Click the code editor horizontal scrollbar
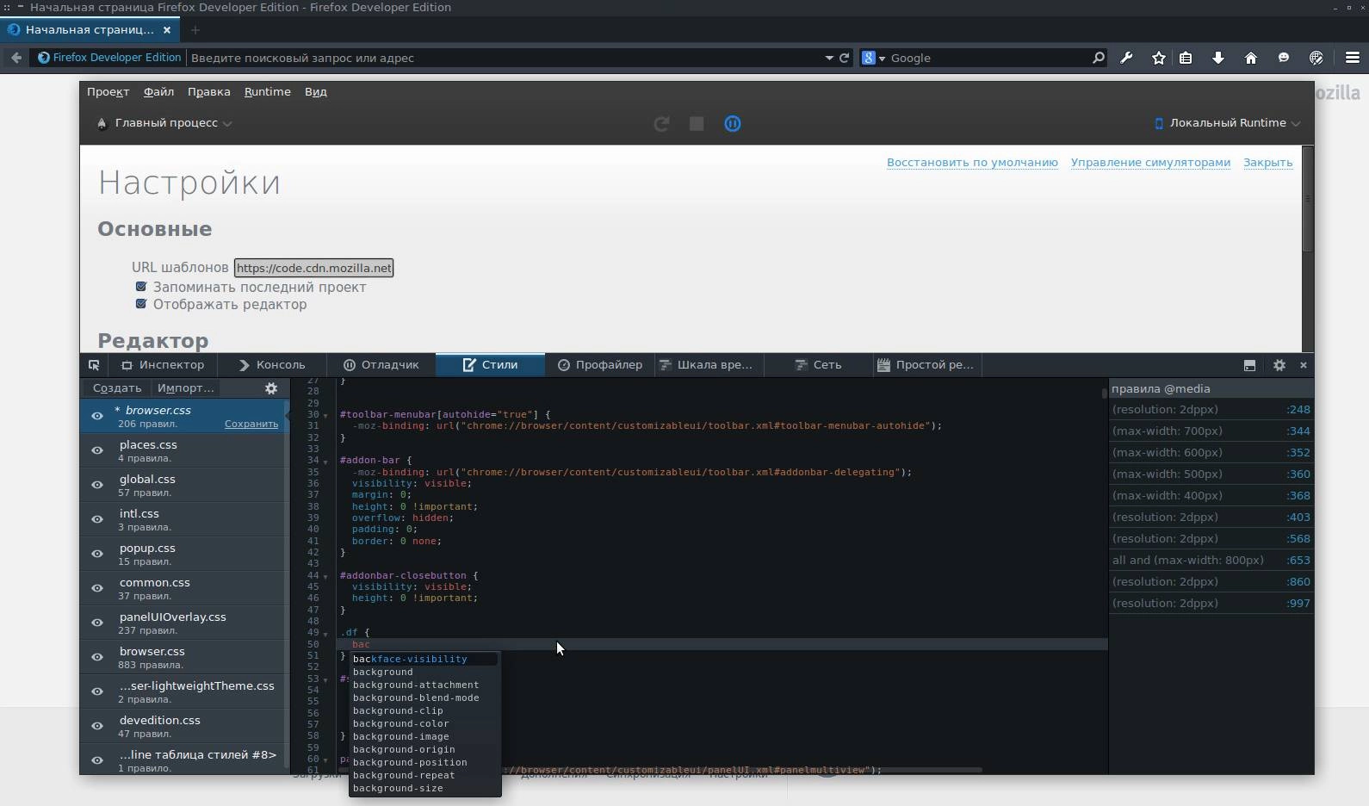The height and width of the screenshot is (806, 1369). [x=660, y=770]
